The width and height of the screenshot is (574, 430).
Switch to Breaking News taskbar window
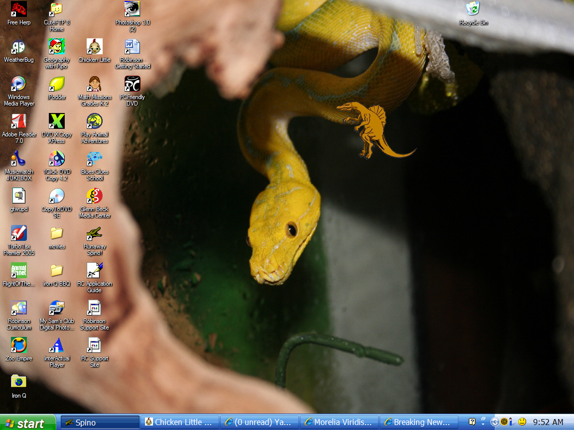tap(419, 423)
